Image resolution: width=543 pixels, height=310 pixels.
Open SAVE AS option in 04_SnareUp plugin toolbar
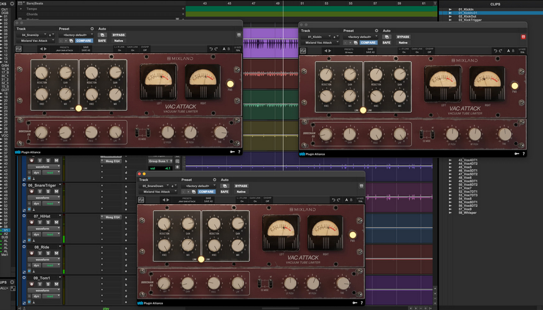(x=86, y=49)
